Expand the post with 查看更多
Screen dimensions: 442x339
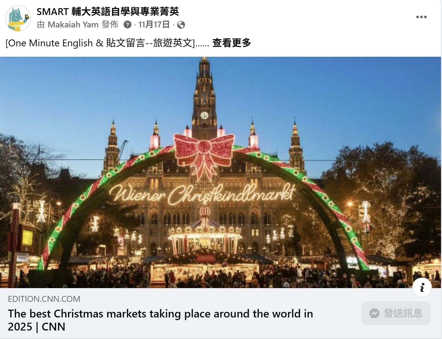click(232, 43)
